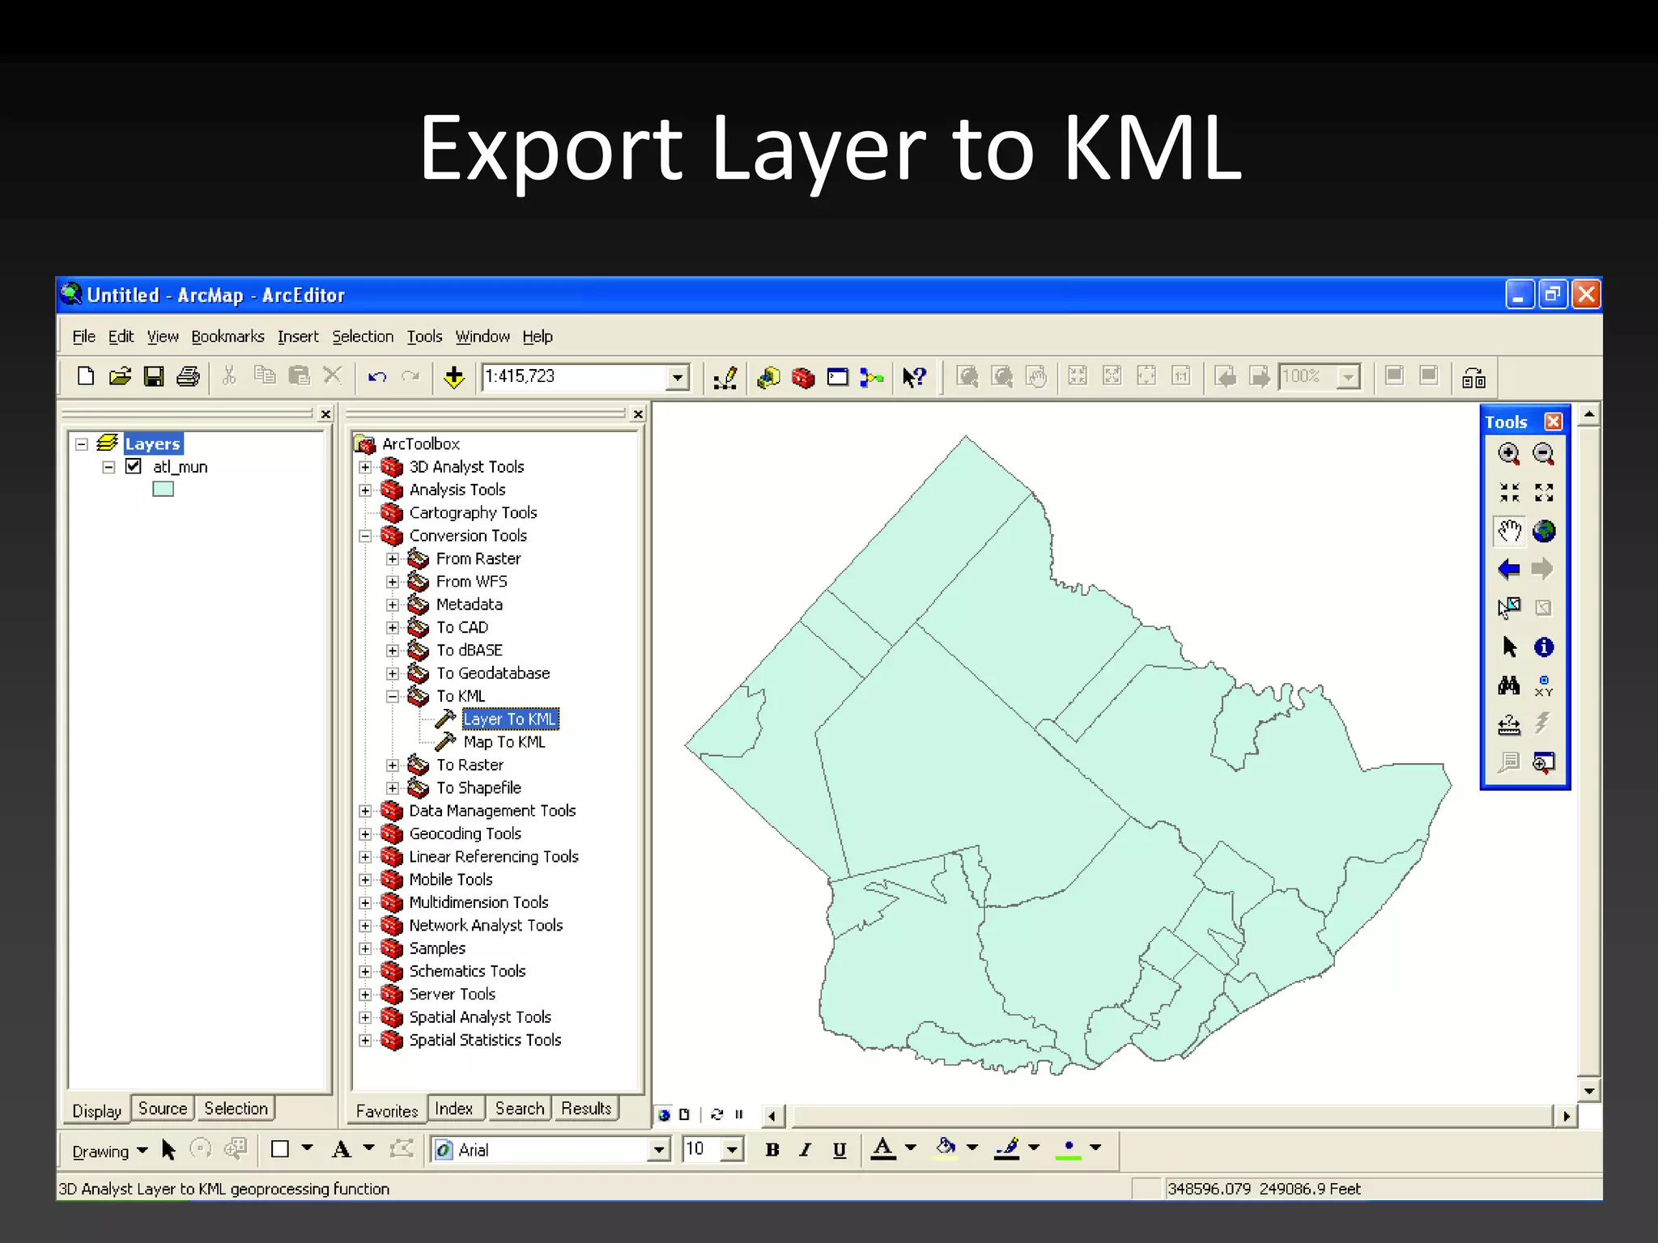Click the Undo arrow icon
The height and width of the screenshot is (1243, 1658).
click(x=377, y=376)
